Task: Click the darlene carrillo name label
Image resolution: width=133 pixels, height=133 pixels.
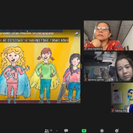Action: click(96, 79)
